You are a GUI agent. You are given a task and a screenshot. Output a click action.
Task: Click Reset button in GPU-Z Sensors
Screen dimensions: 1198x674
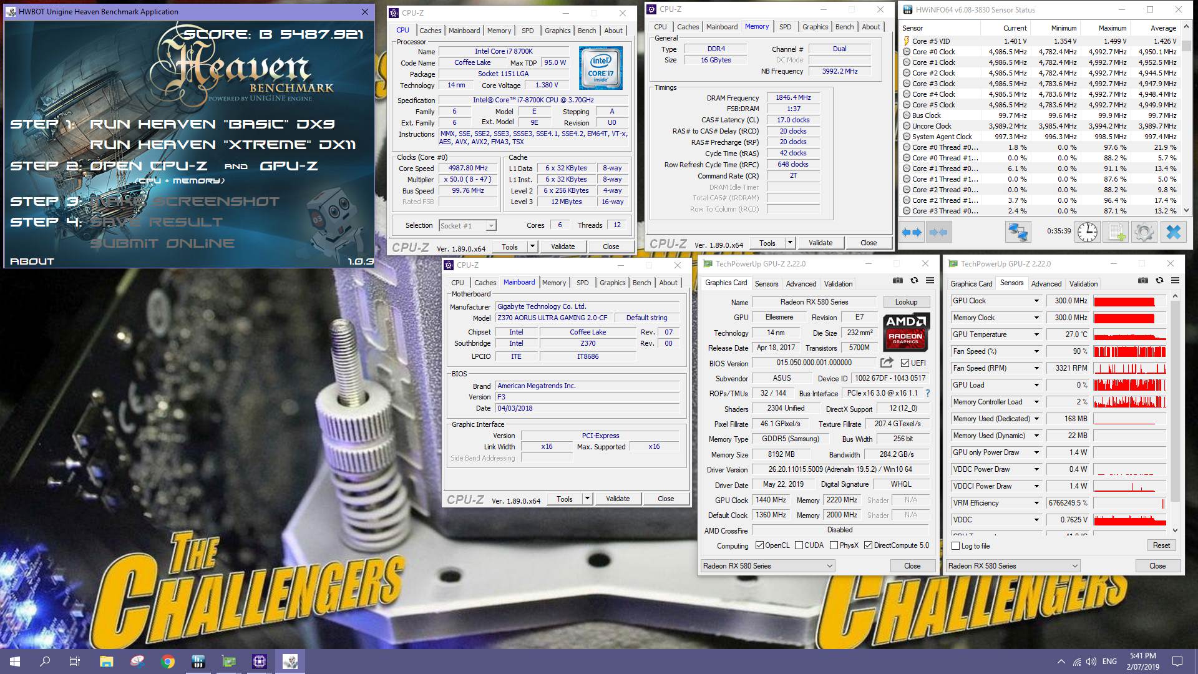pyautogui.click(x=1161, y=545)
